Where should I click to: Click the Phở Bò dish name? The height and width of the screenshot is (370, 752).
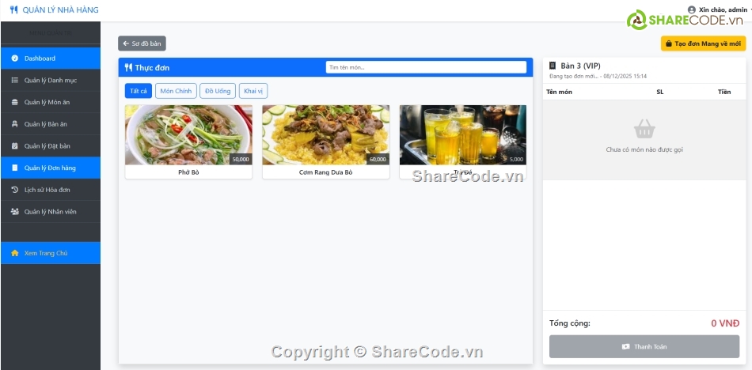click(188, 172)
